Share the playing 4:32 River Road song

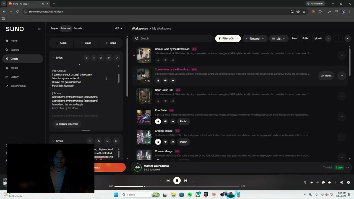173,80
